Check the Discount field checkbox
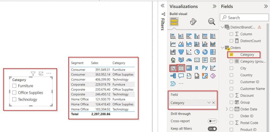This screenshot has height=132, width=270. pos(232,96)
